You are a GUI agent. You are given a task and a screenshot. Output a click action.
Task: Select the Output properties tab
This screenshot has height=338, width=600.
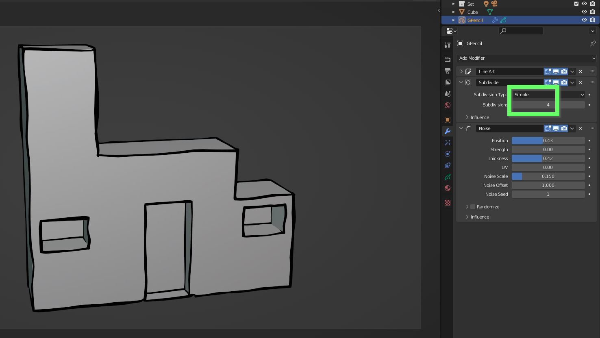point(447,71)
